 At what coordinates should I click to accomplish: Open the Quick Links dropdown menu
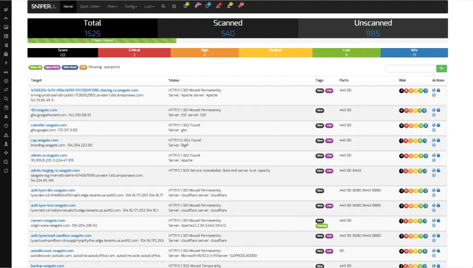[90, 6]
